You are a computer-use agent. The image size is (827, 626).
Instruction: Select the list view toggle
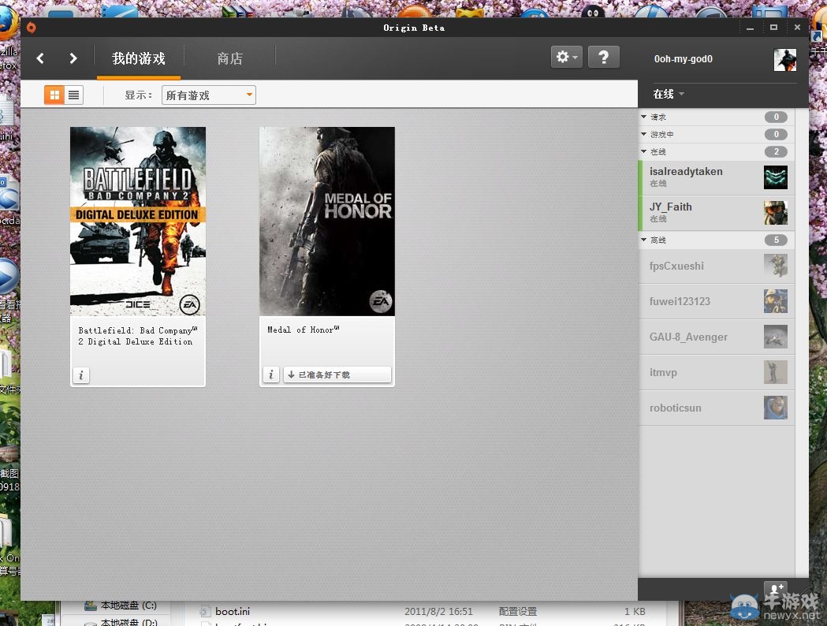(x=74, y=95)
